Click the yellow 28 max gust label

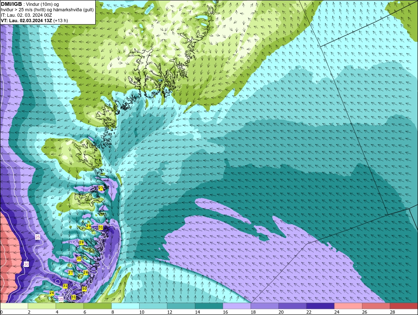pyautogui.click(x=82, y=242)
